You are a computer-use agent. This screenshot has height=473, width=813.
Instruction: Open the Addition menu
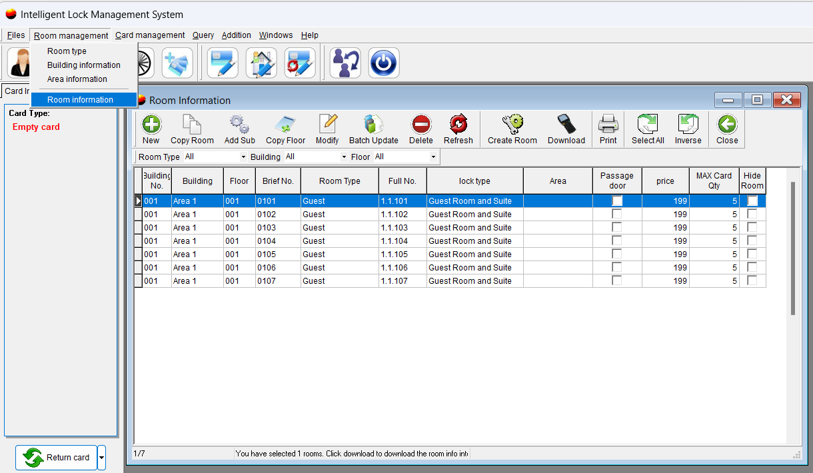tap(237, 35)
